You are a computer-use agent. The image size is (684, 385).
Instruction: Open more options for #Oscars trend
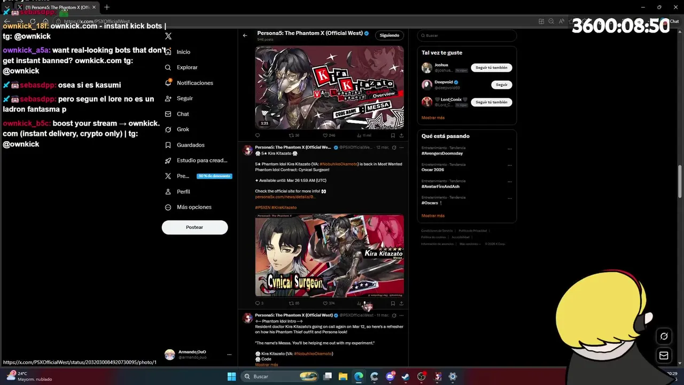click(x=509, y=199)
